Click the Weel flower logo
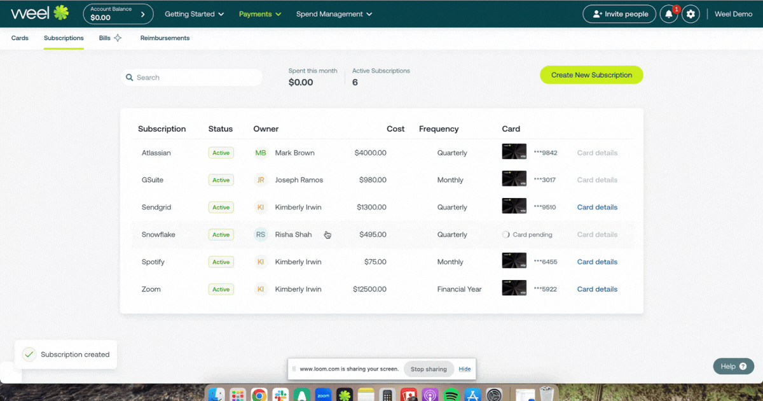 point(60,13)
